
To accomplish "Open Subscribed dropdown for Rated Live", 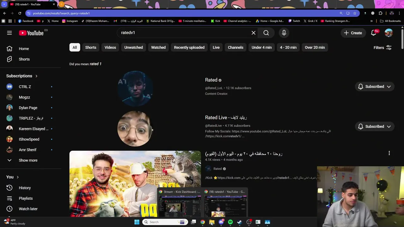I will (375, 126).
